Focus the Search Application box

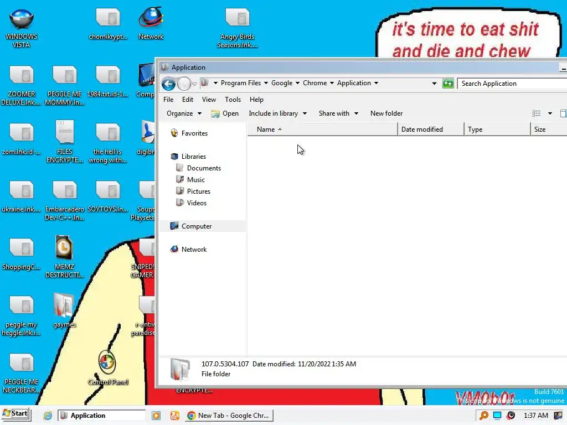(512, 84)
